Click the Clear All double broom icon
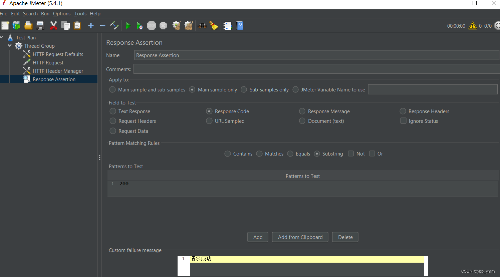 (189, 26)
